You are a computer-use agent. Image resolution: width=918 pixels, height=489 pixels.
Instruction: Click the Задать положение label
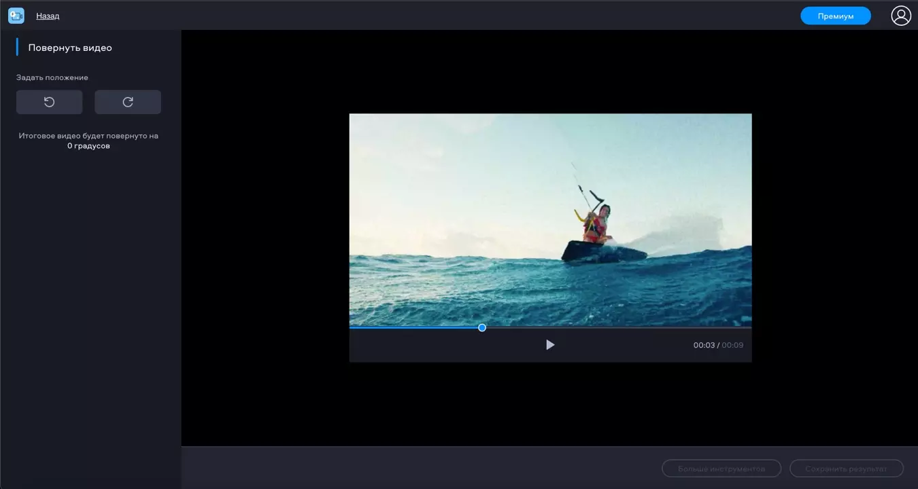(x=52, y=77)
